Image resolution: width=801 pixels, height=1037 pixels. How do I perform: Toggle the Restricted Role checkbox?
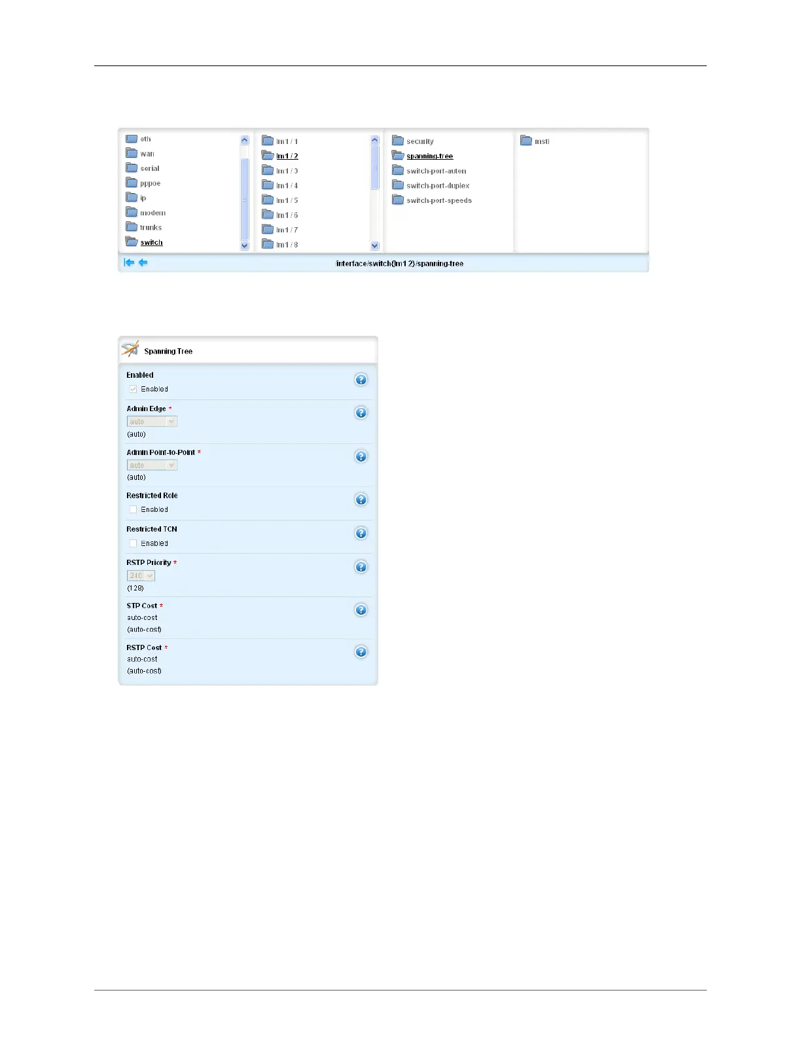133,509
